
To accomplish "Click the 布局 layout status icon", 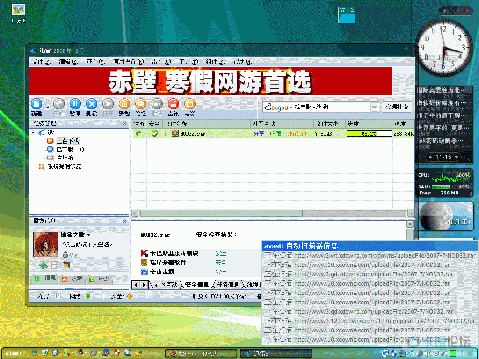I will click(58, 296).
